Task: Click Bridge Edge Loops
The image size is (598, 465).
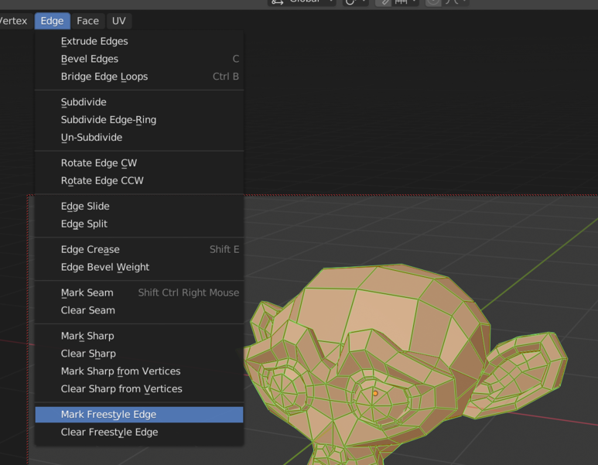Action: 139,77
